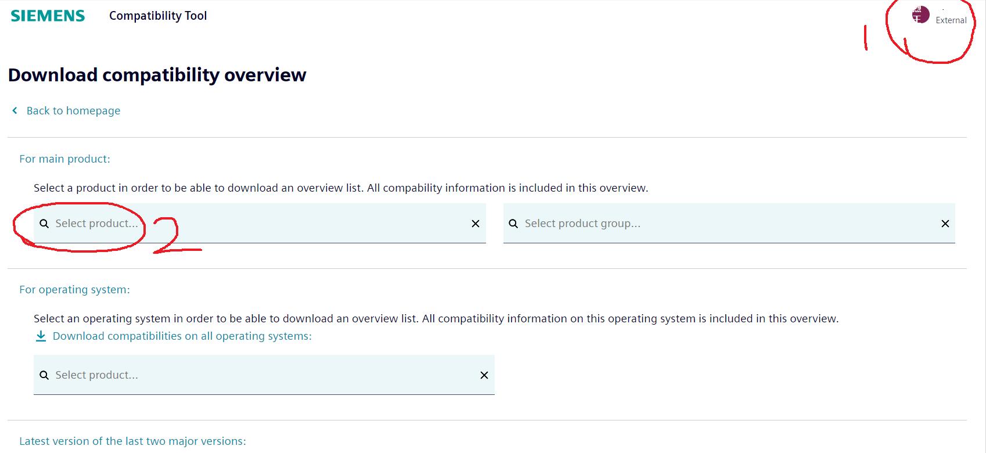Click the 'External' user label
Image resolution: width=986 pixels, height=453 pixels.
pyautogui.click(x=951, y=20)
